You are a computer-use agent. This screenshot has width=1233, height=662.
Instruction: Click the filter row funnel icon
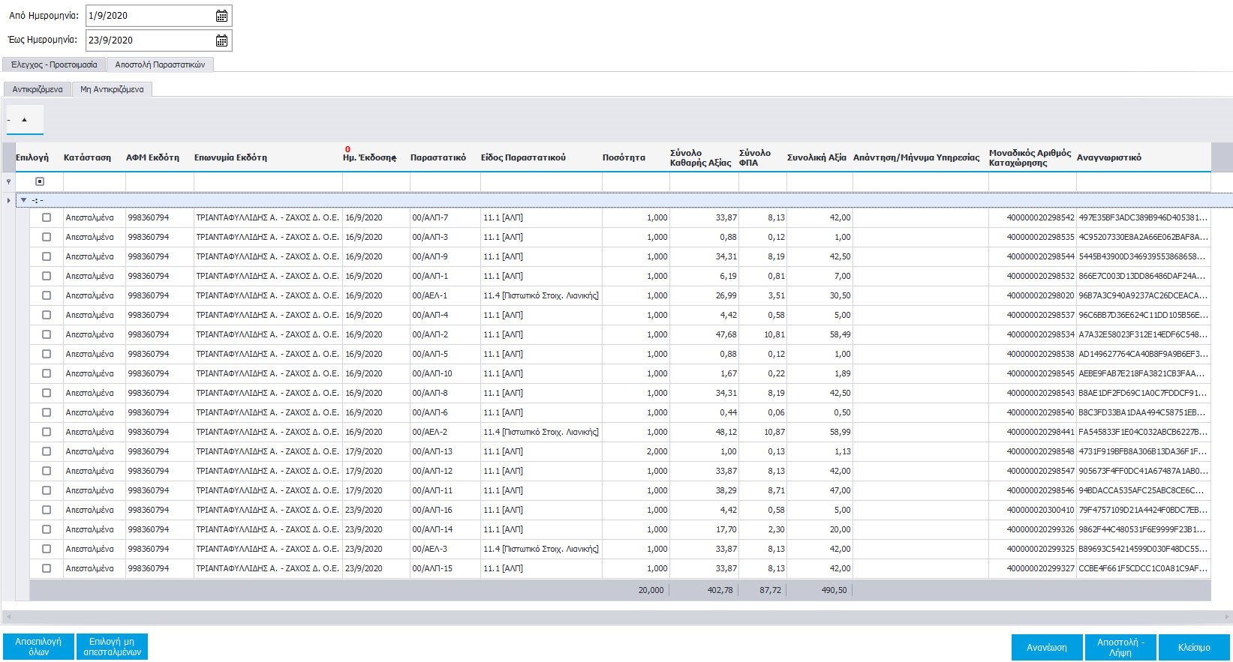point(8,181)
